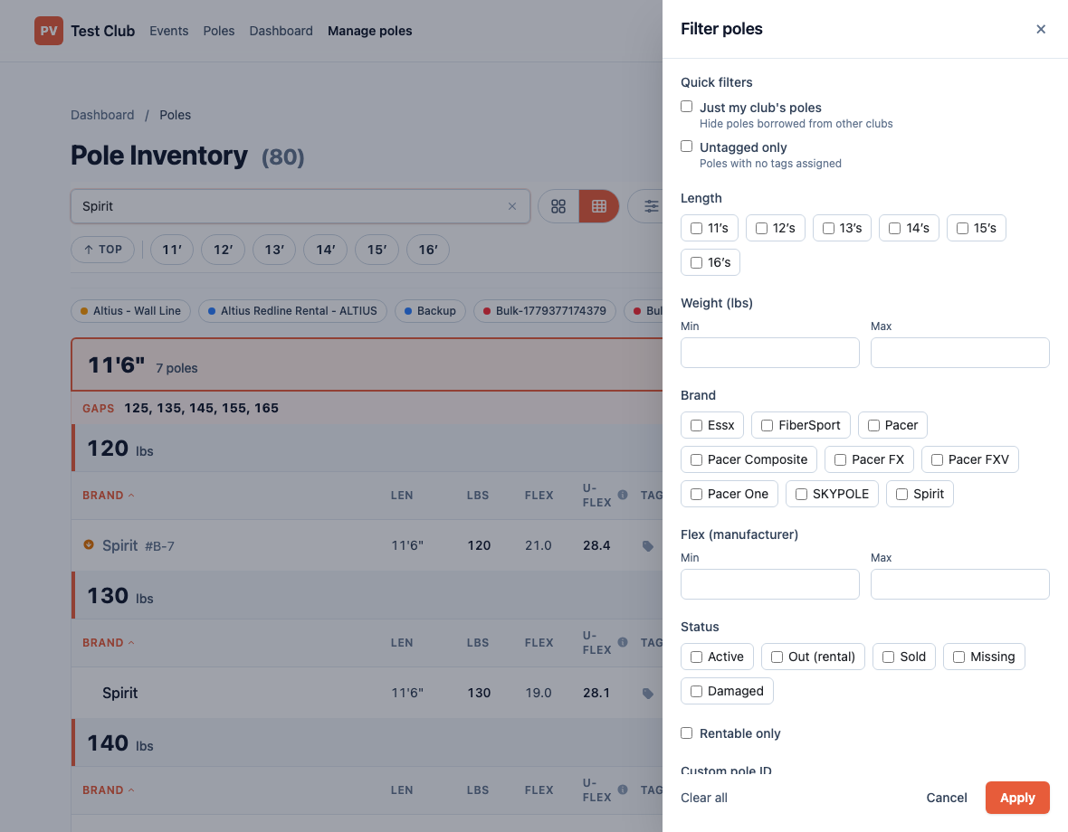Viewport: 1068px width, 832px height.
Task: Sort by BRAND in 130 lbs table
Action: tap(109, 643)
